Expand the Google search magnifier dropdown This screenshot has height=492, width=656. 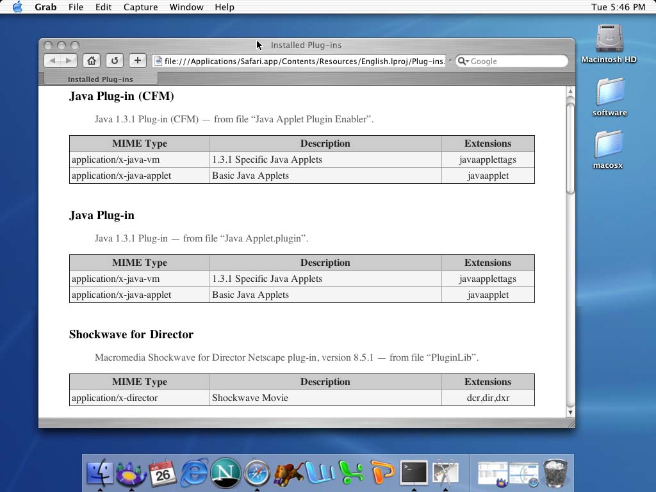pyautogui.click(x=464, y=61)
